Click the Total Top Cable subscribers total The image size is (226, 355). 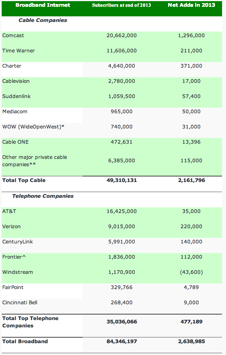[122, 180]
